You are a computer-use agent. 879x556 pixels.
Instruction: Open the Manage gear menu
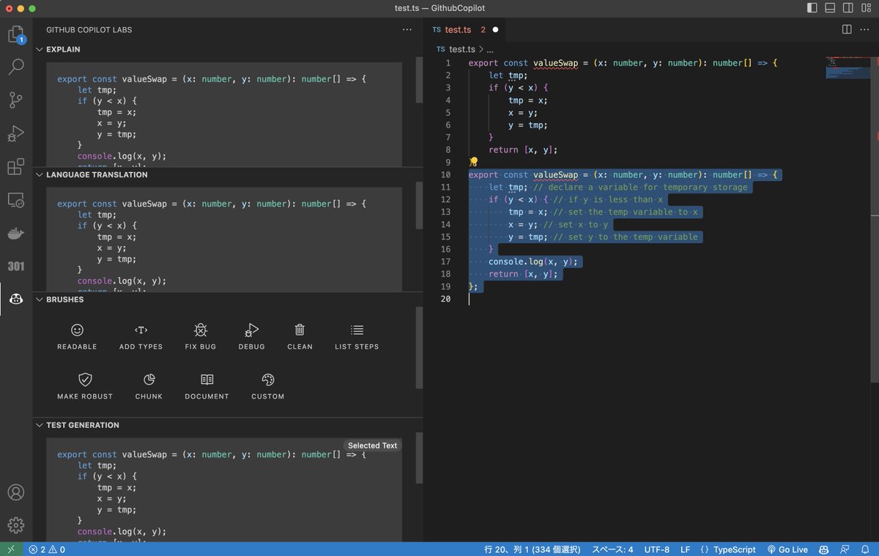pos(16,525)
